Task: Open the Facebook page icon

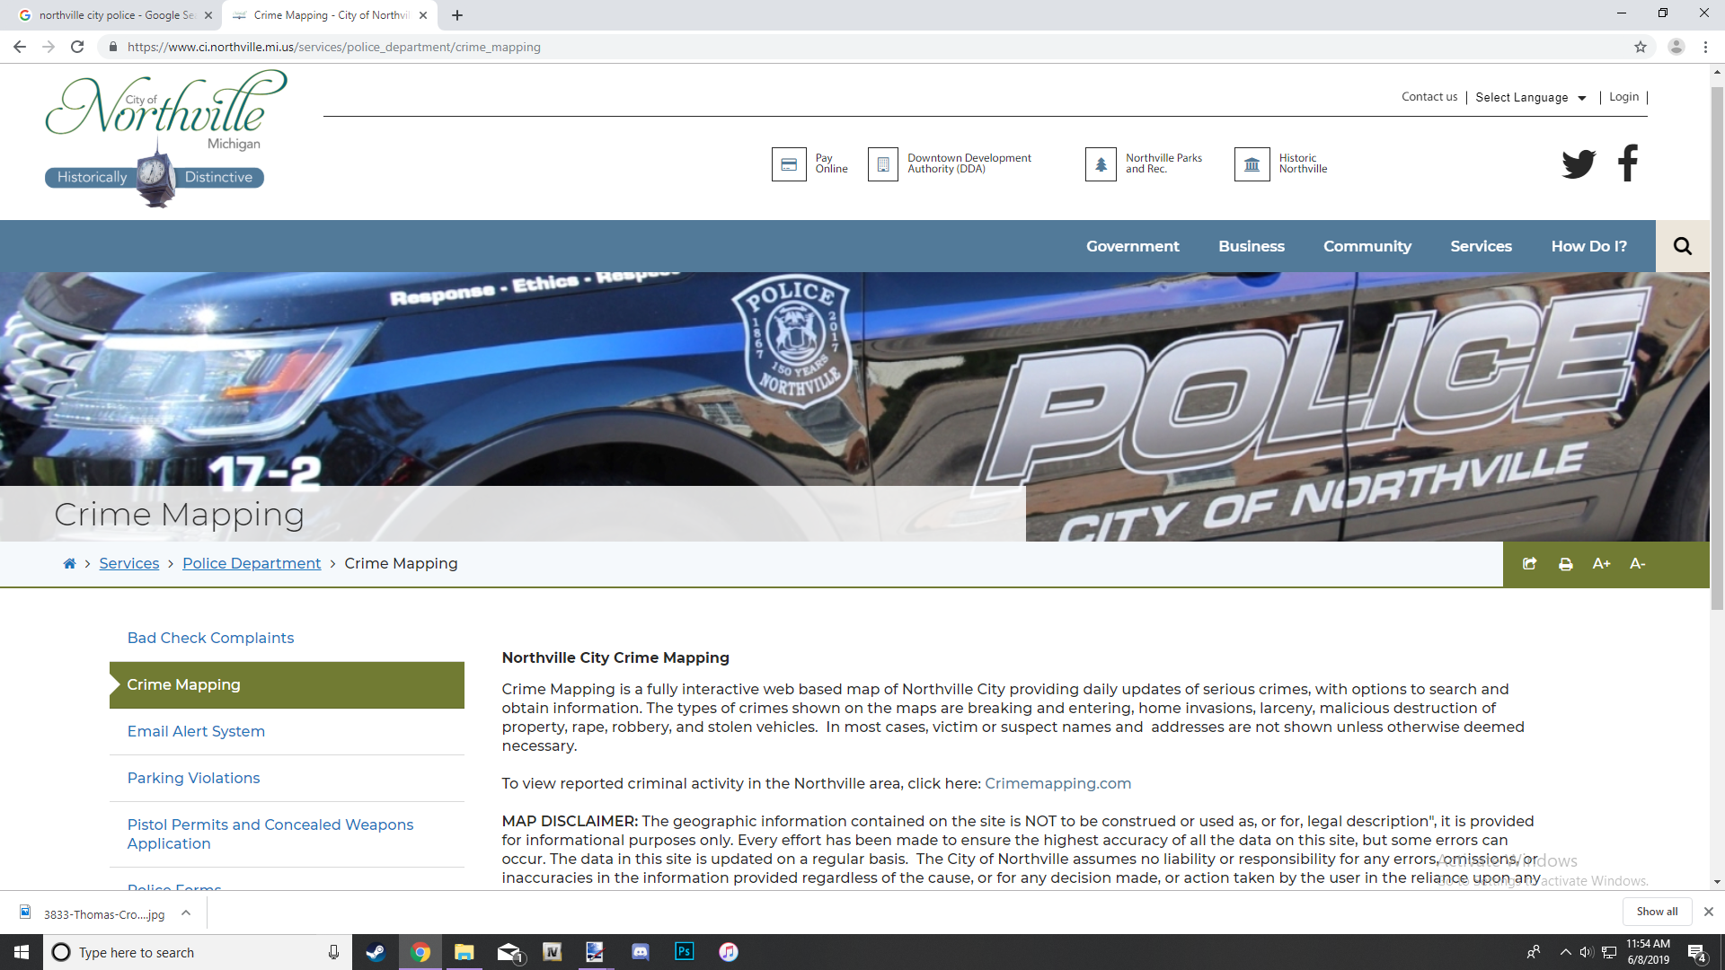Action: click(1627, 163)
